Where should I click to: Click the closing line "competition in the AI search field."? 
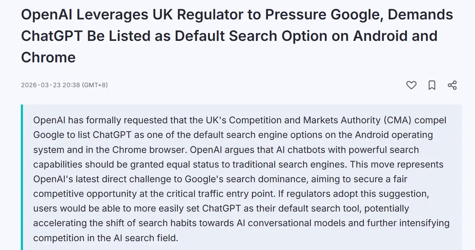click(x=106, y=237)
